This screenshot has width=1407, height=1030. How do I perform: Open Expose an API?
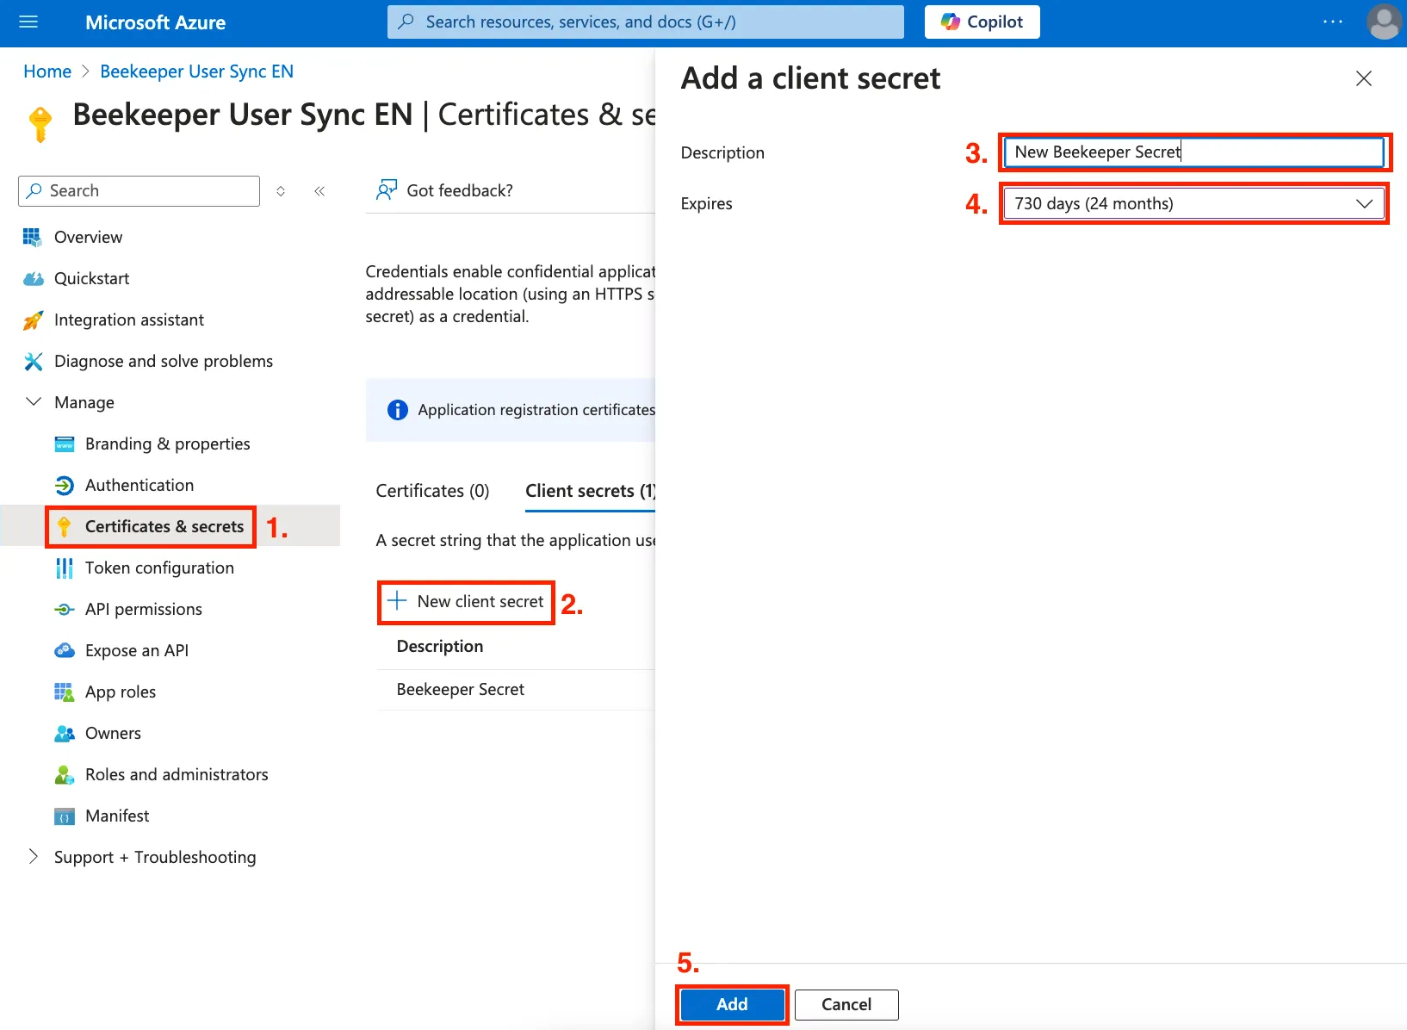click(x=137, y=651)
